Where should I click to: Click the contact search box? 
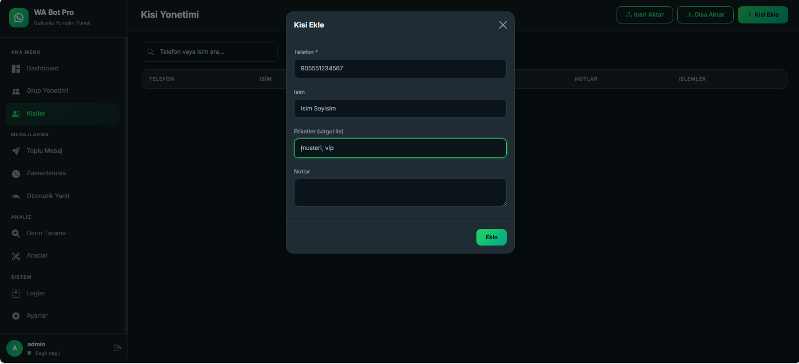tap(209, 52)
